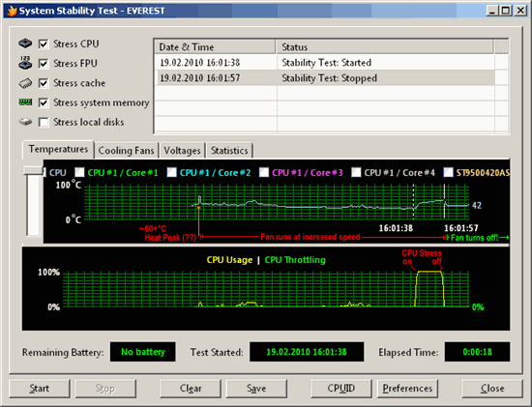Uncheck the Stress CPU checkbox
Image resolution: width=532 pixels, height=407 pixels.
point(44,44)
